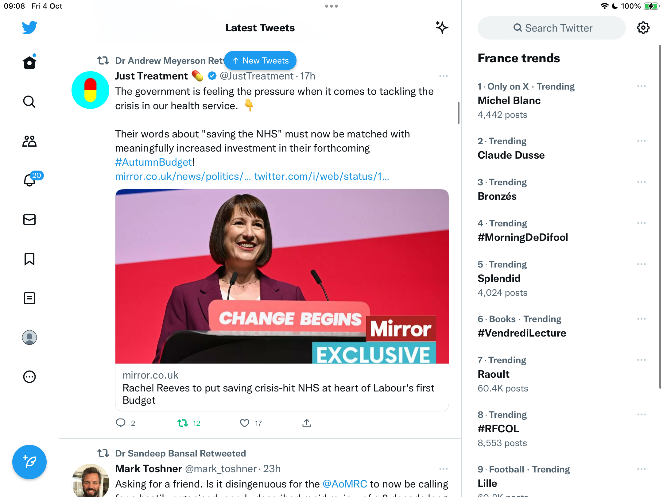Open more options on Mark Toshner tweet
The image size is (663, 497).
pos(444,469)
